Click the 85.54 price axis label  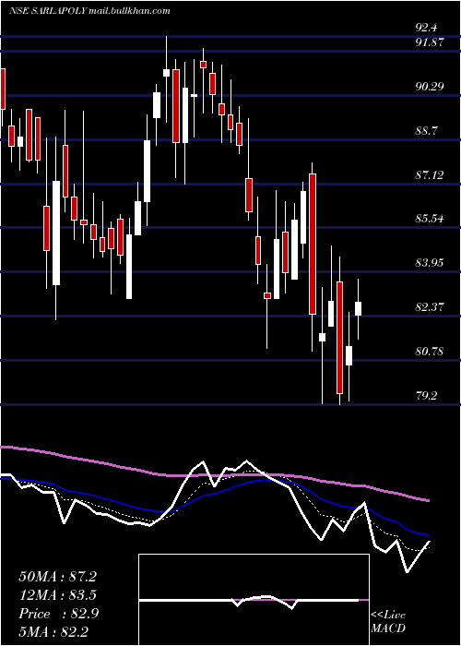(430, 218)
